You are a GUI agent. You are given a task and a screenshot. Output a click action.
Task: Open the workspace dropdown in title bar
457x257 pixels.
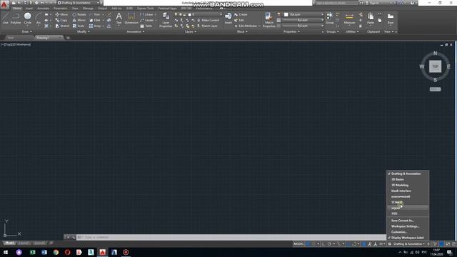pos(78,3)
